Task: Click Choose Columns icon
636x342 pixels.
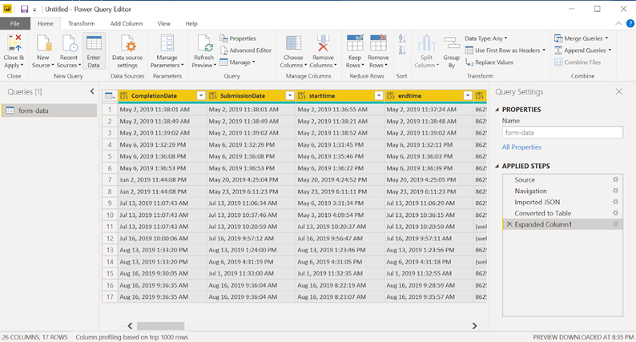Action: point(293,43)
